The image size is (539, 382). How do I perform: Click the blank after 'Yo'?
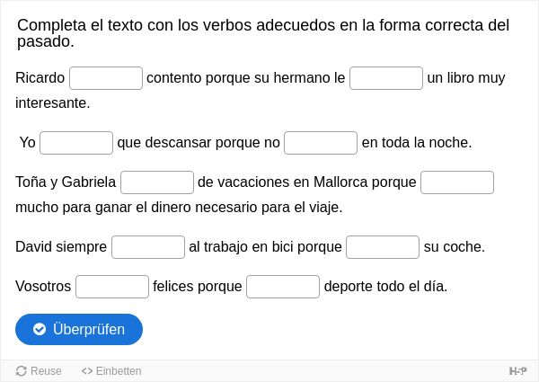coord(76,143)
